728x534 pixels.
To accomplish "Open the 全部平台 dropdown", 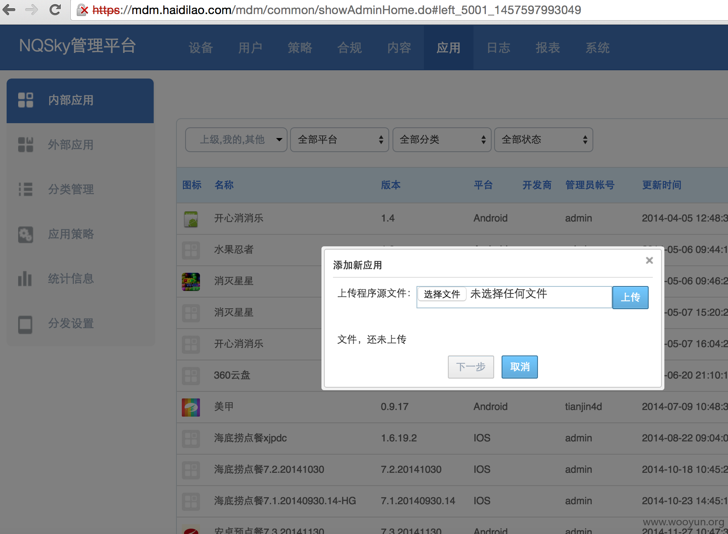I will click(340, 140).
